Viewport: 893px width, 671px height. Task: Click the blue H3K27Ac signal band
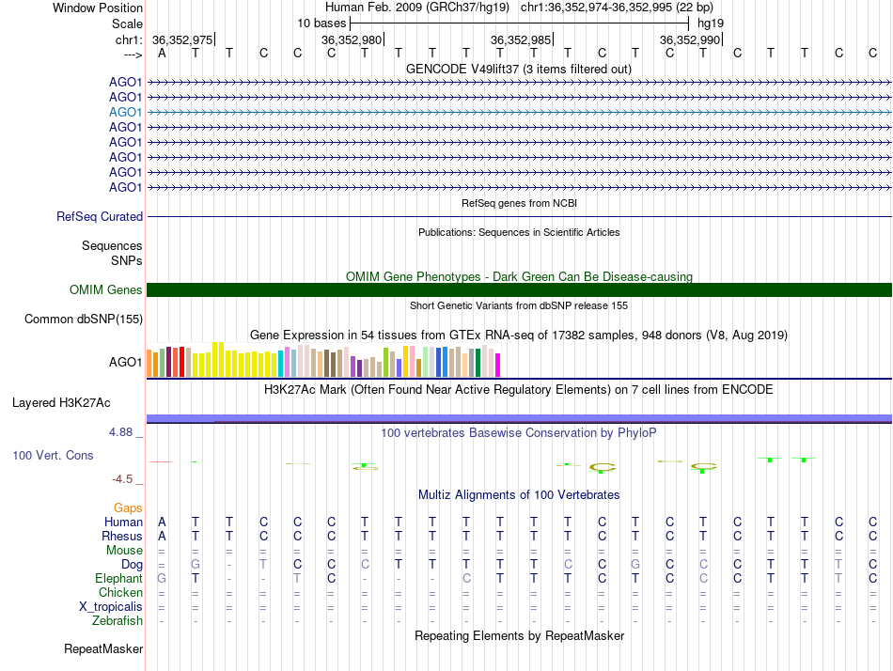tap(519, 418)
